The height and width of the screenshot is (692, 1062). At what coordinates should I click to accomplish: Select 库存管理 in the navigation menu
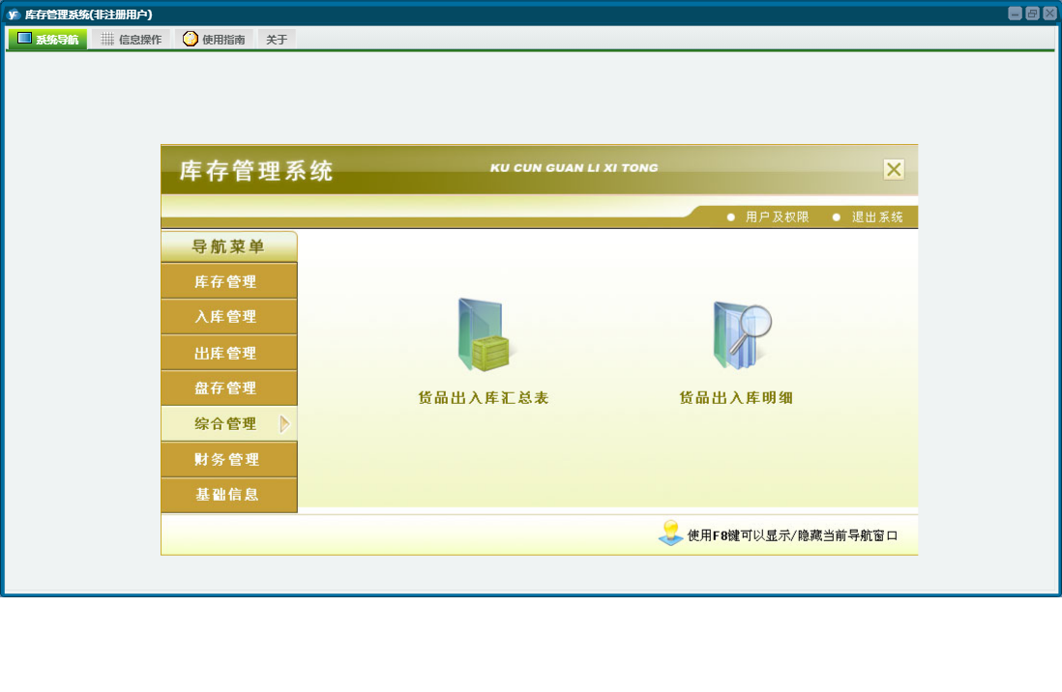pyautogui.click(x=229, y=281)
